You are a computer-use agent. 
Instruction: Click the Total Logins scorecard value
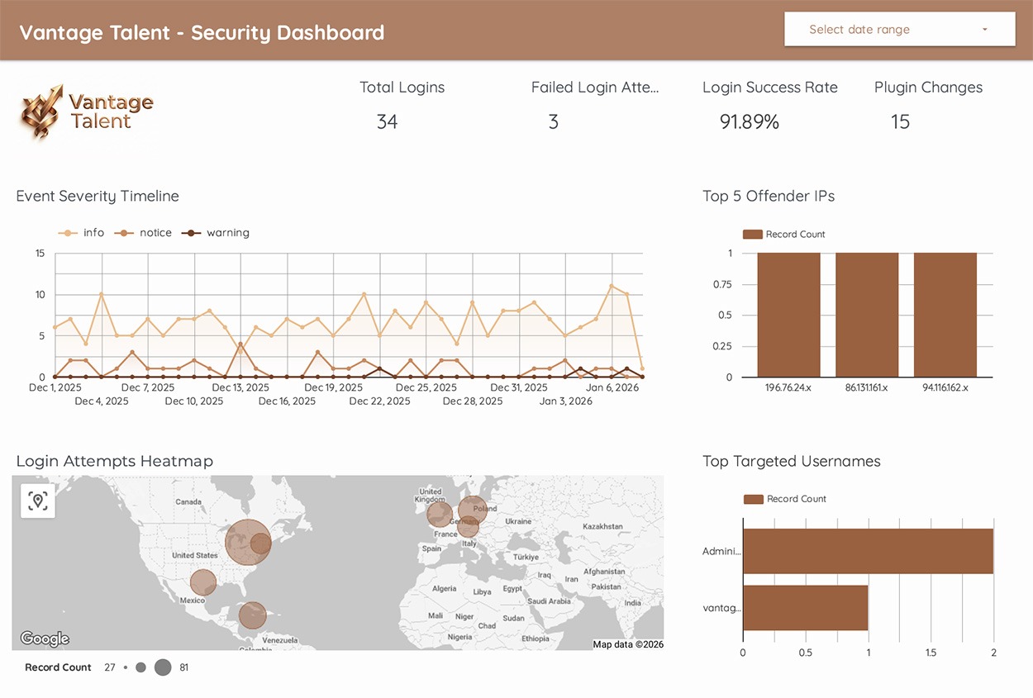tap(387, 122)
